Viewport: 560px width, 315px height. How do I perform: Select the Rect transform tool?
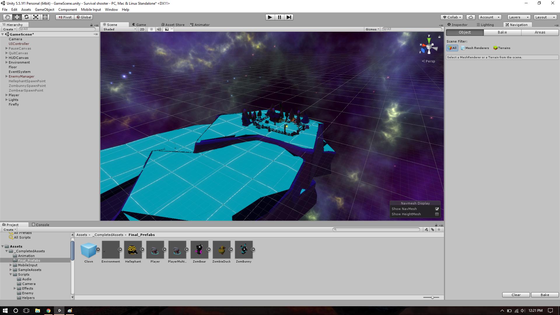click(45, 17)
